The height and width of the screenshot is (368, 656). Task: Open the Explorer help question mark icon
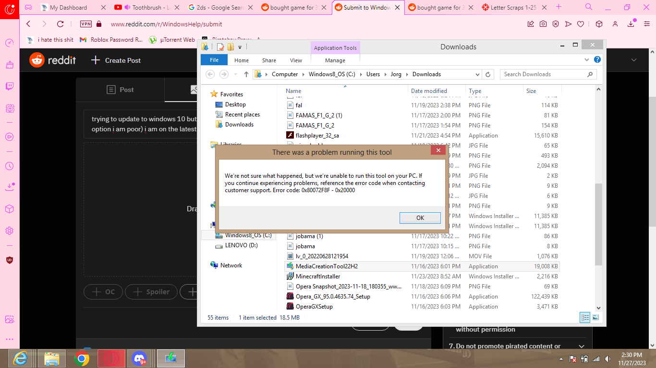[597, 60]
